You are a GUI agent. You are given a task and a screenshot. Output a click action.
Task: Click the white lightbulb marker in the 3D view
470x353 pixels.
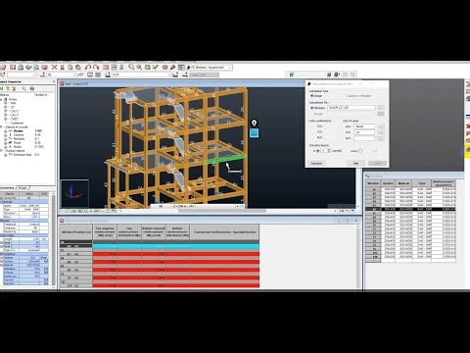255,123
